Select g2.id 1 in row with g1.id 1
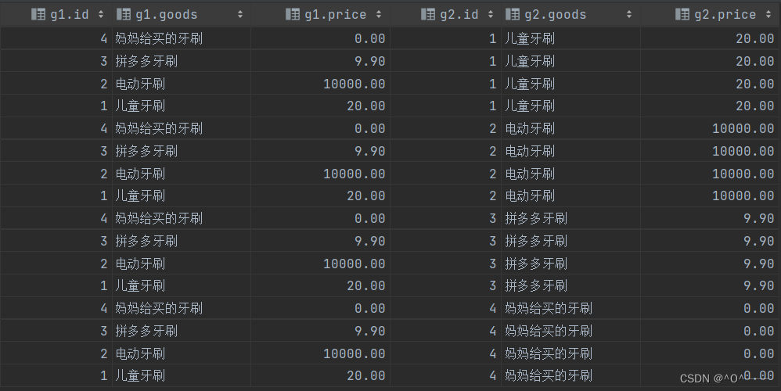 point(492,106)
